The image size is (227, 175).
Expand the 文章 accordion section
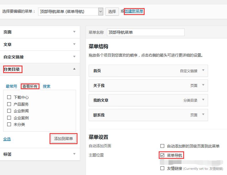click(74, 44)
